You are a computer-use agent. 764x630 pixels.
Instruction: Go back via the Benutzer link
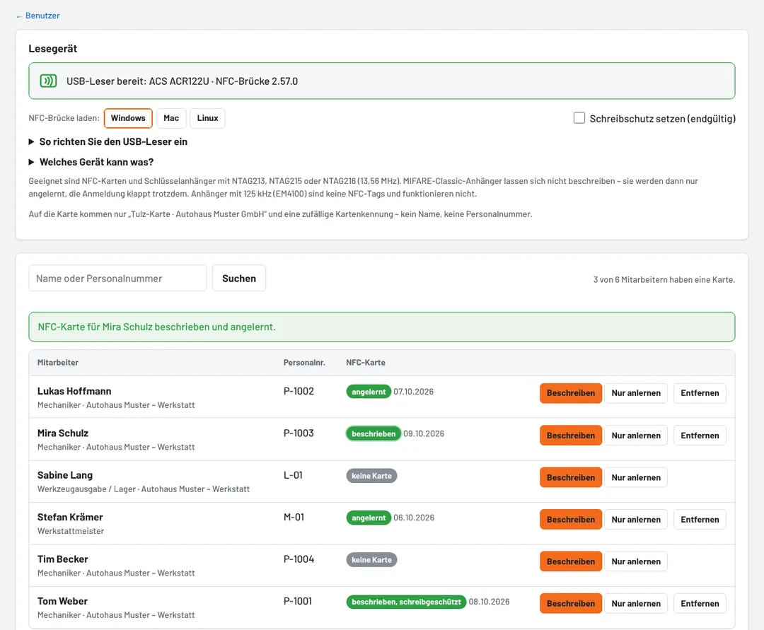(x=37, y=16)
